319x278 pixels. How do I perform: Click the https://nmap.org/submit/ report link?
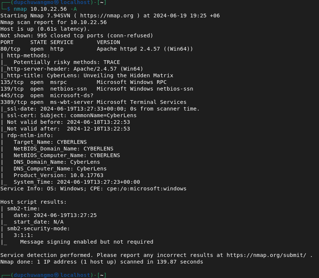point(266,255)
